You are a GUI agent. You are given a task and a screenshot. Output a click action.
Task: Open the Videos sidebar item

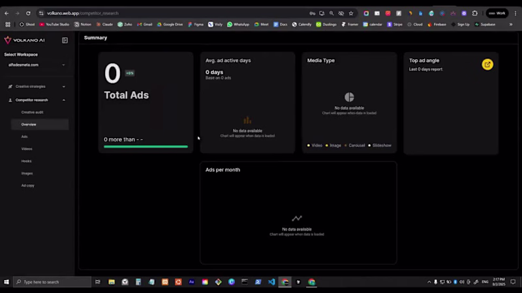pyautogui.click(x=27, y=149)
